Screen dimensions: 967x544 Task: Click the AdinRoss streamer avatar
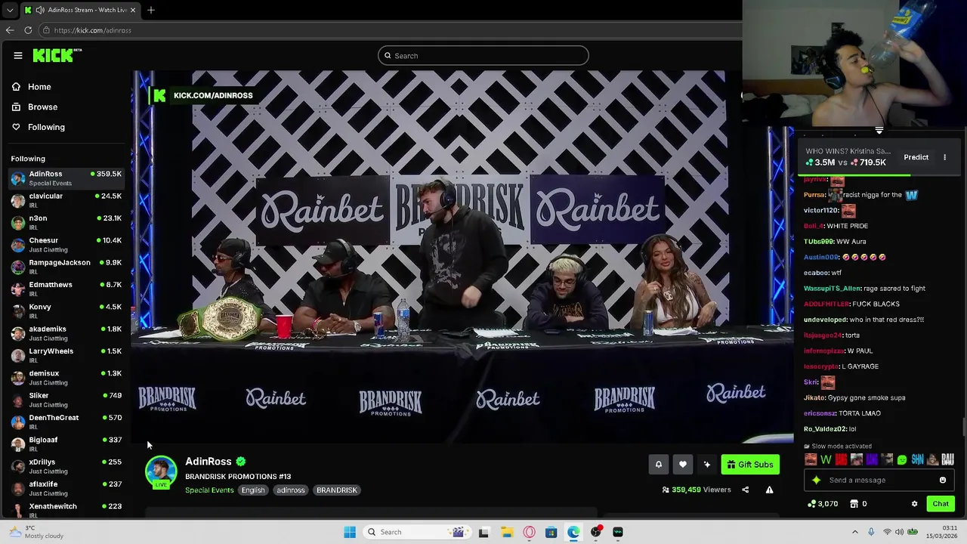click(161, 471)
